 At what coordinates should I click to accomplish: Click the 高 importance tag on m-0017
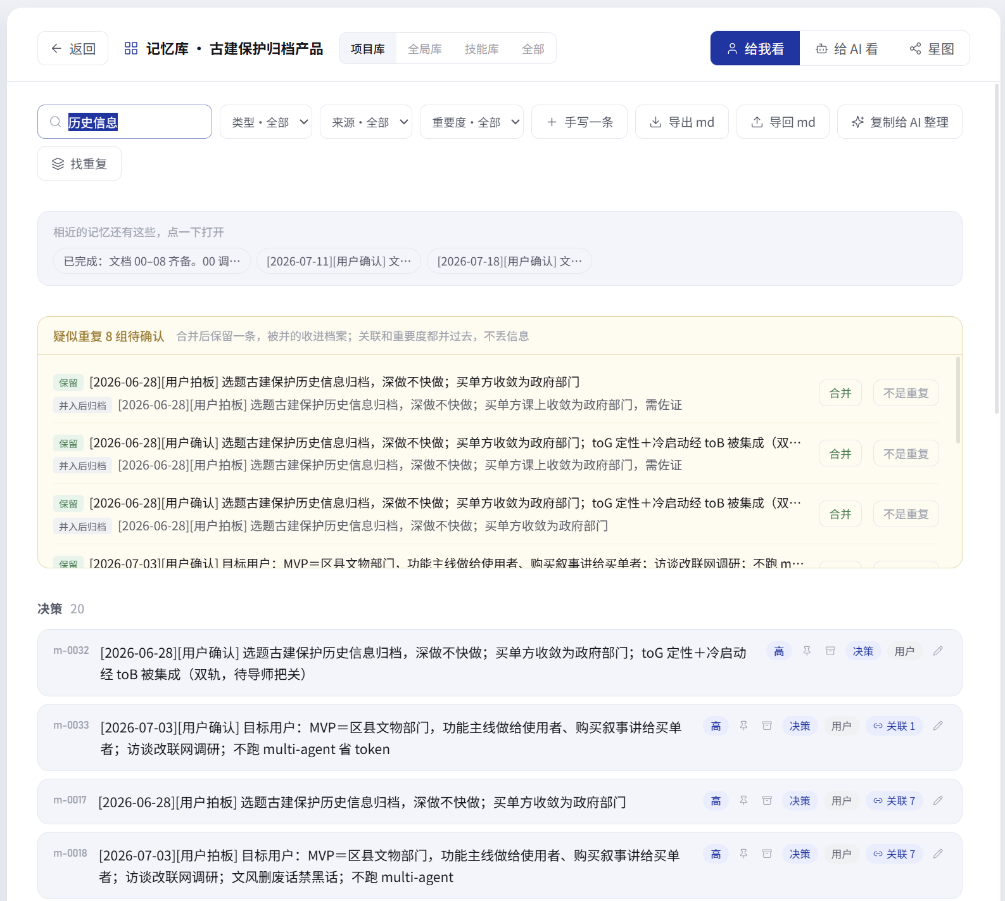[716, 801]
